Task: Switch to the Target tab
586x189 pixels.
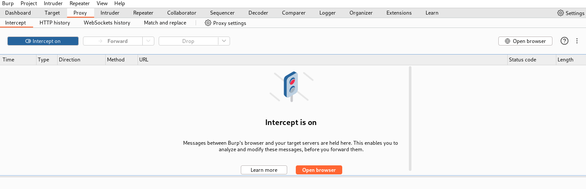Action: click(52, 13)
